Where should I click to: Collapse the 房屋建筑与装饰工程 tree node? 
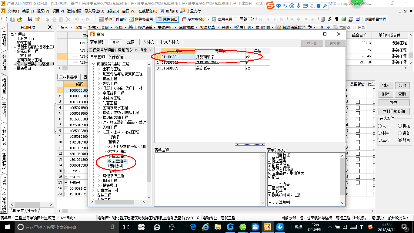pos(93,64)
